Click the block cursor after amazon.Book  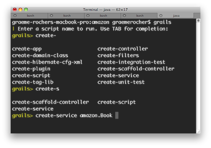(117, 115)
